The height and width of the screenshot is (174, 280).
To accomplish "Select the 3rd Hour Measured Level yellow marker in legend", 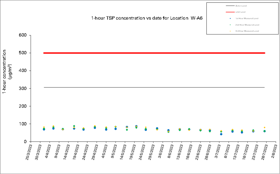I will (x=230, y=31).
